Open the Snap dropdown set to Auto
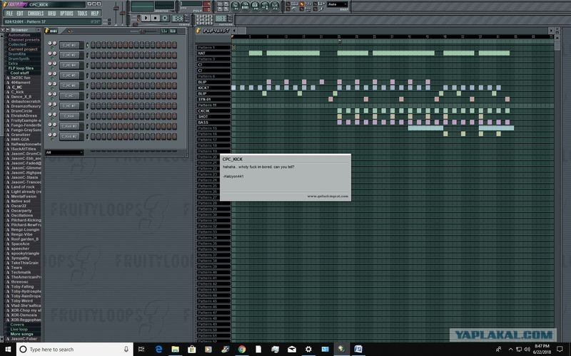Screen dimensions: 571x356 [x=338, y=4]
